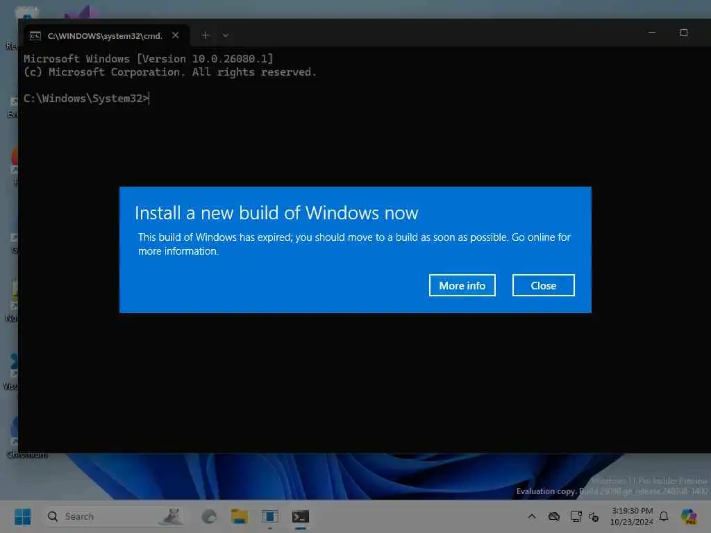Open the Copilot preview icon in taskbar
The width and height of the screenshot is (711, 533).
coord(688,516)
